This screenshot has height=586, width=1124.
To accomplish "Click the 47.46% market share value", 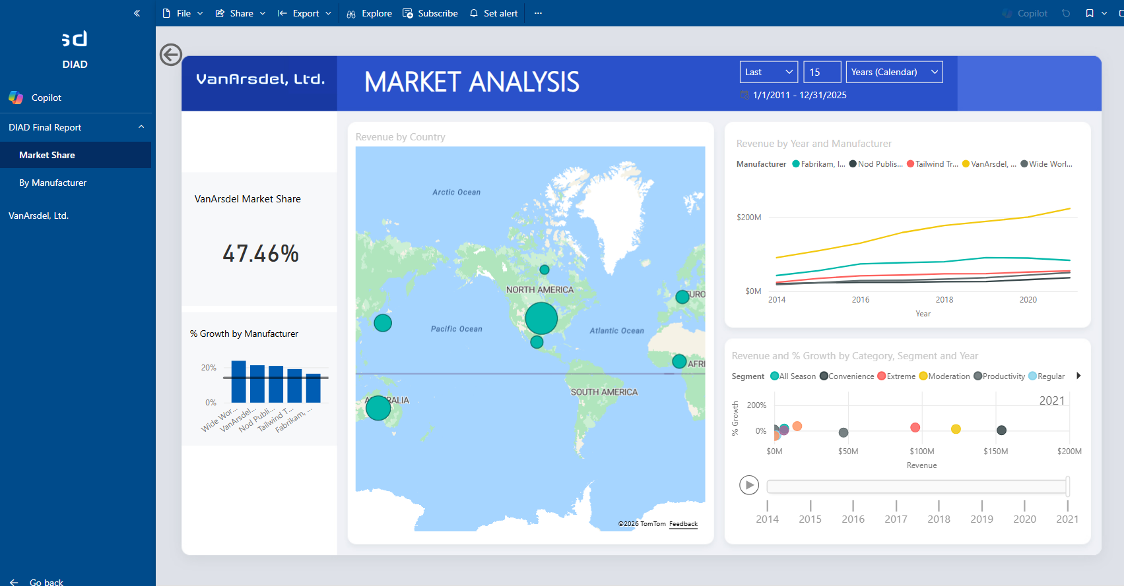I will coord(261,254).
